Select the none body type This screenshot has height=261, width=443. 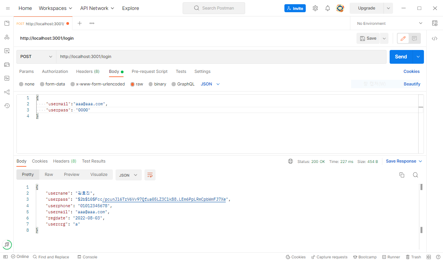(27, 84)
